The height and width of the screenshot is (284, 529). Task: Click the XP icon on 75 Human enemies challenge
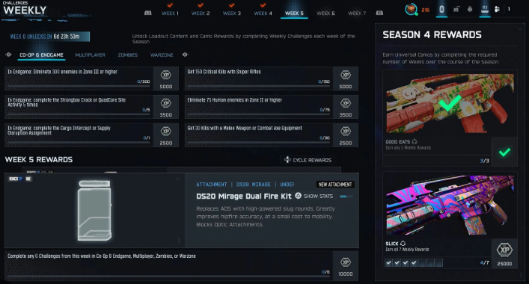coord(346,103)
